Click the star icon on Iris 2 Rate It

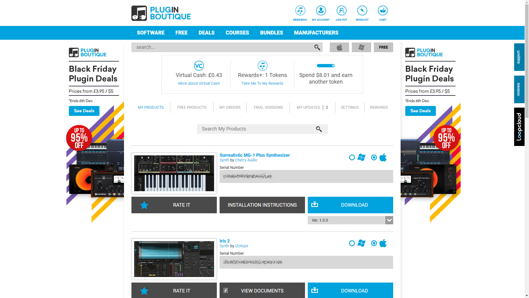pyautogui.click(x=144, y=291)
